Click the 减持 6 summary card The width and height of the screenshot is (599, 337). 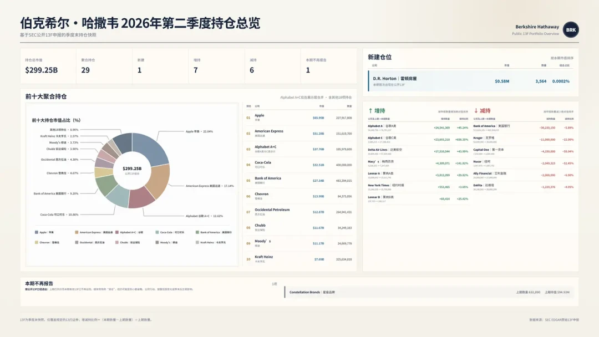(273, 66)
